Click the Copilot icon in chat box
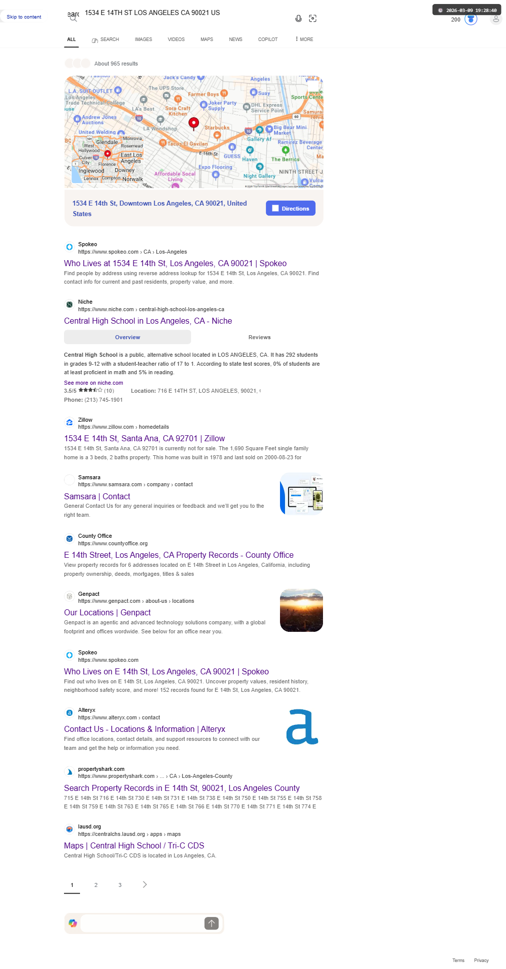Screen dimensions: 506x969 73,923
